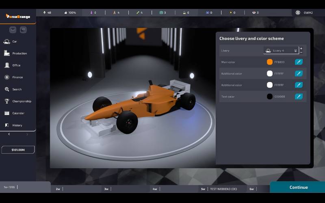The image size is (325, 203).
Task: Click eyedropper for first Additional color
Action: click(x=299, y=73)
